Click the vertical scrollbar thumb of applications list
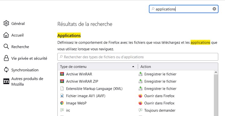 pyautogui.click(x=216, y=95)
